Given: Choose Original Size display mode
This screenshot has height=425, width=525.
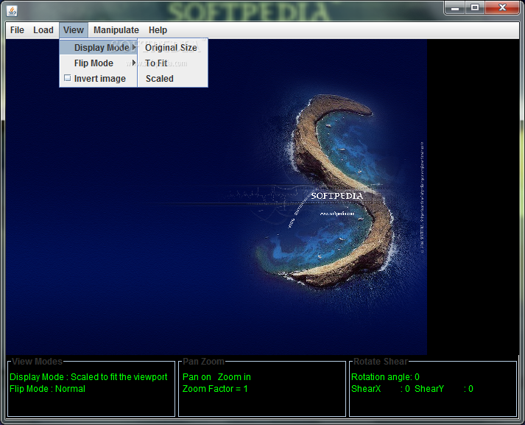Looking at the screenshot, I should click(x=172, y=48).
